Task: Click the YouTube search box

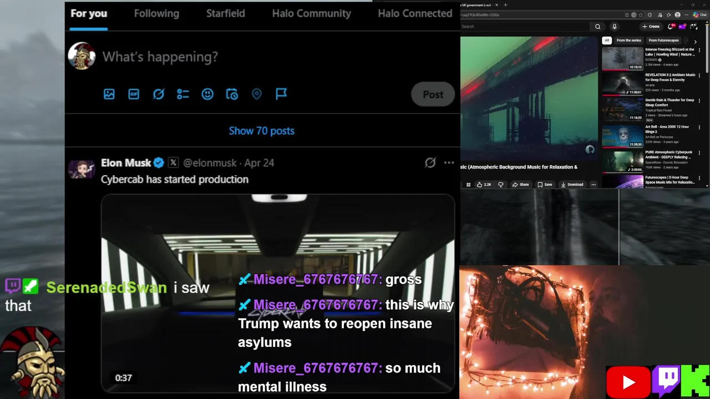Action: (524, 27)
